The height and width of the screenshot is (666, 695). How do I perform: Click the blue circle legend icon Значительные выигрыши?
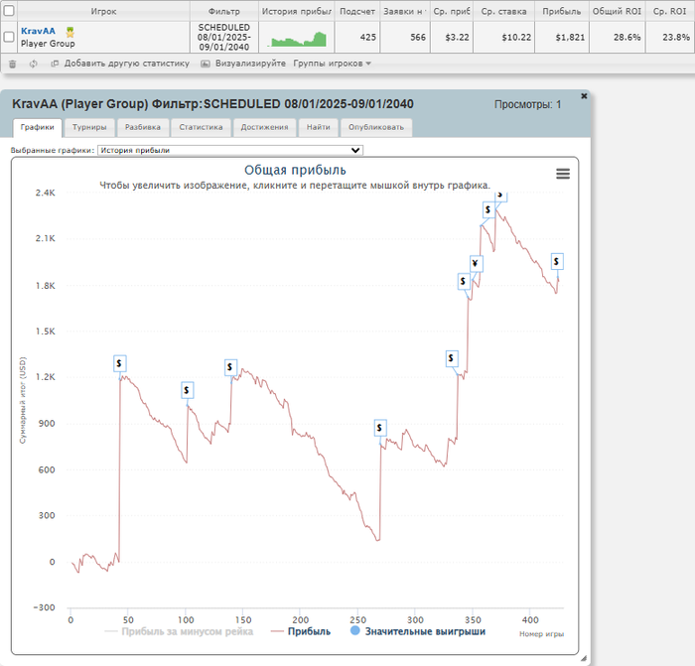click(355, 630)
